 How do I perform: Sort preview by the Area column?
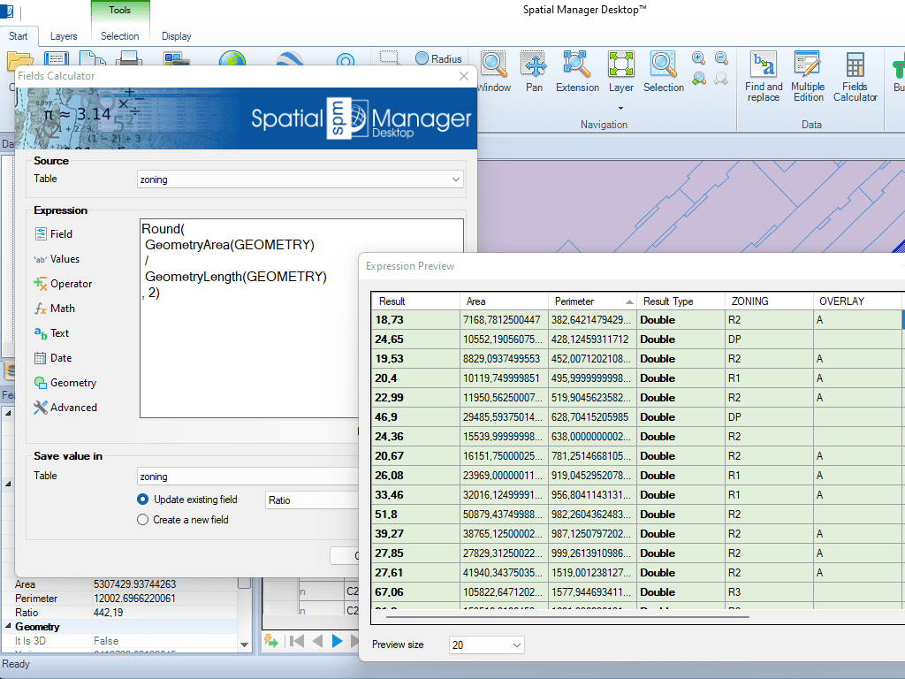click(504, 301)
